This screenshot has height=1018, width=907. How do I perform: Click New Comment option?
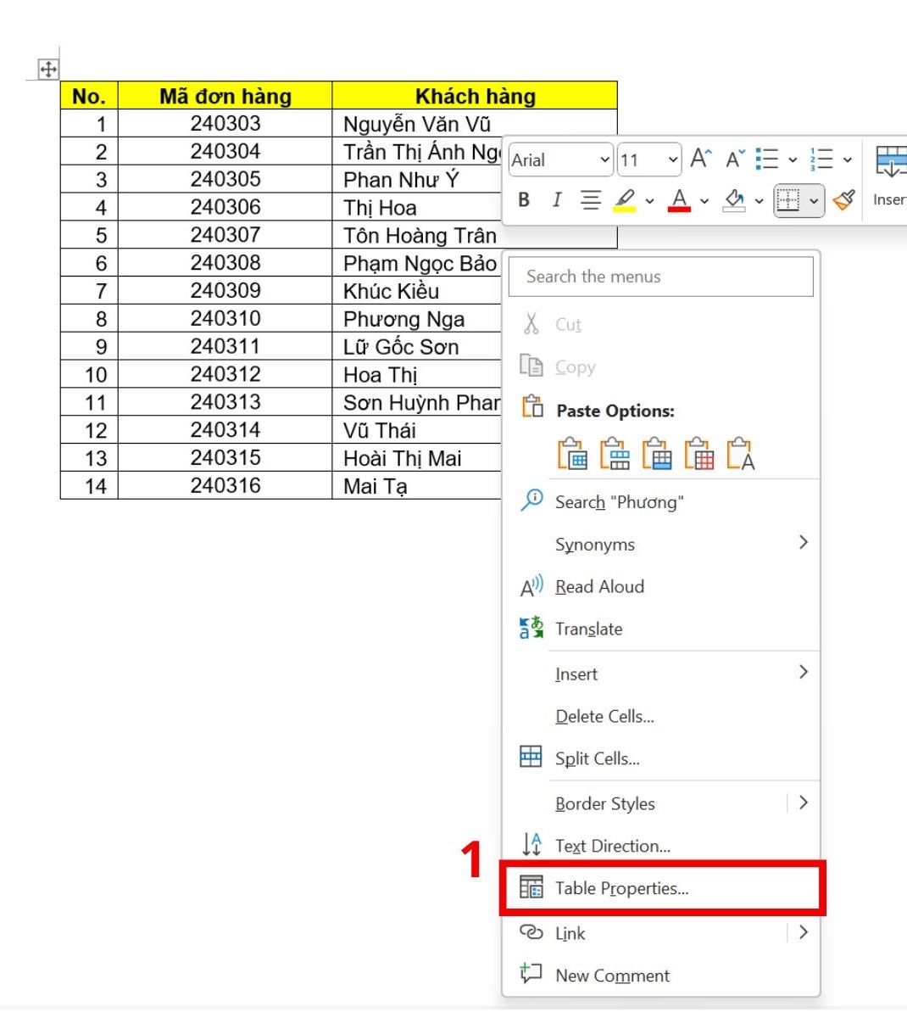point(611,976)
